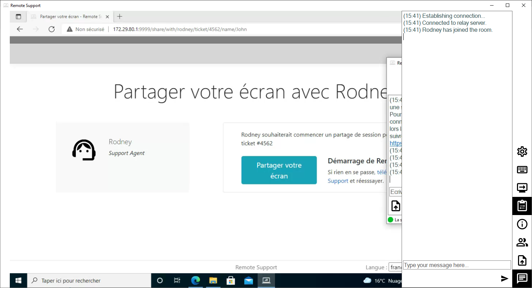The width and height of the screenshot is (532, 288).
Task: Open Microsoft Edge from the taskbar
Action: pyautogui.click(x=195, y=281)
